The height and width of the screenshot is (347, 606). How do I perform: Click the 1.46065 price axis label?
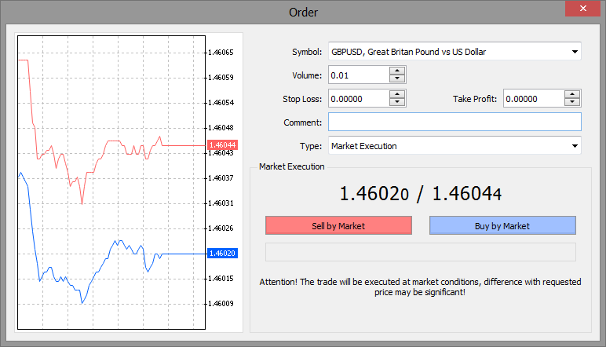[x=221, y=52]
